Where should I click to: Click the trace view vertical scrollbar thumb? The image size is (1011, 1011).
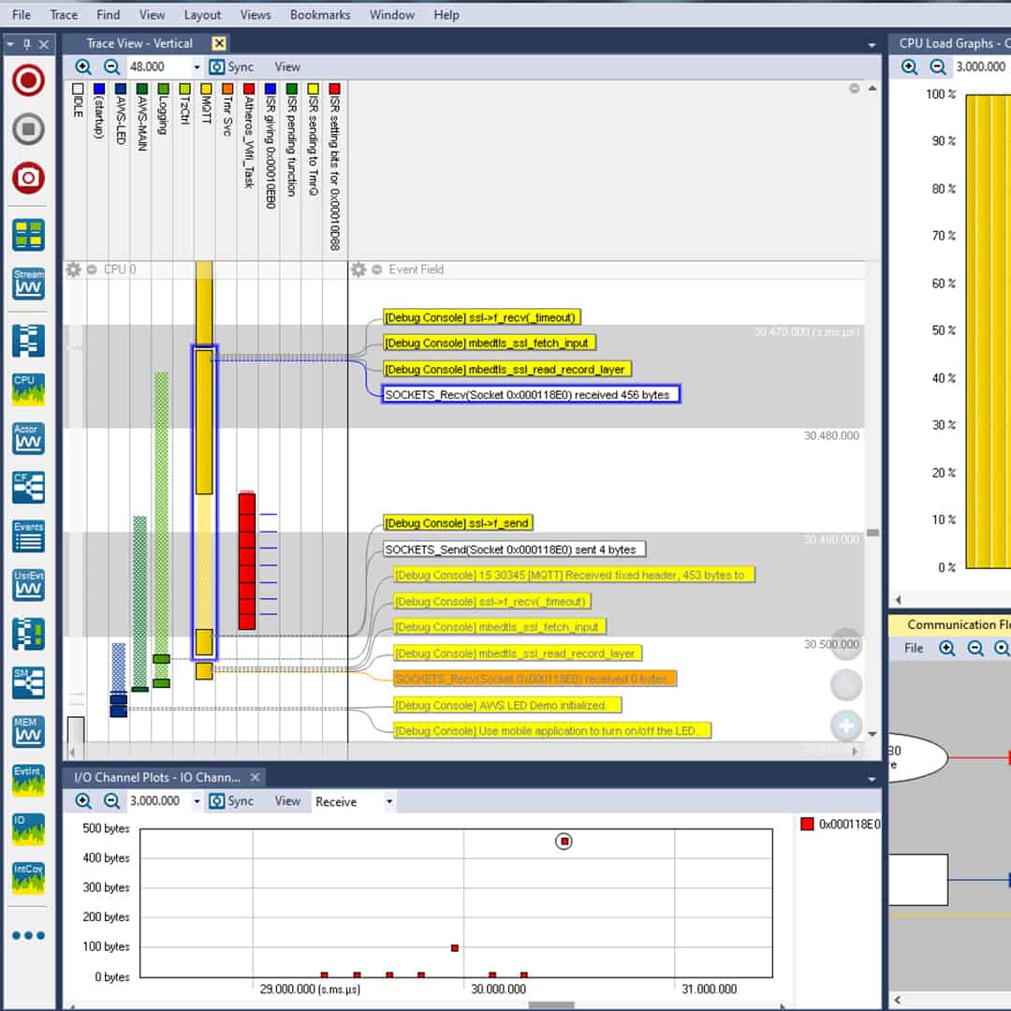point(872,533)
